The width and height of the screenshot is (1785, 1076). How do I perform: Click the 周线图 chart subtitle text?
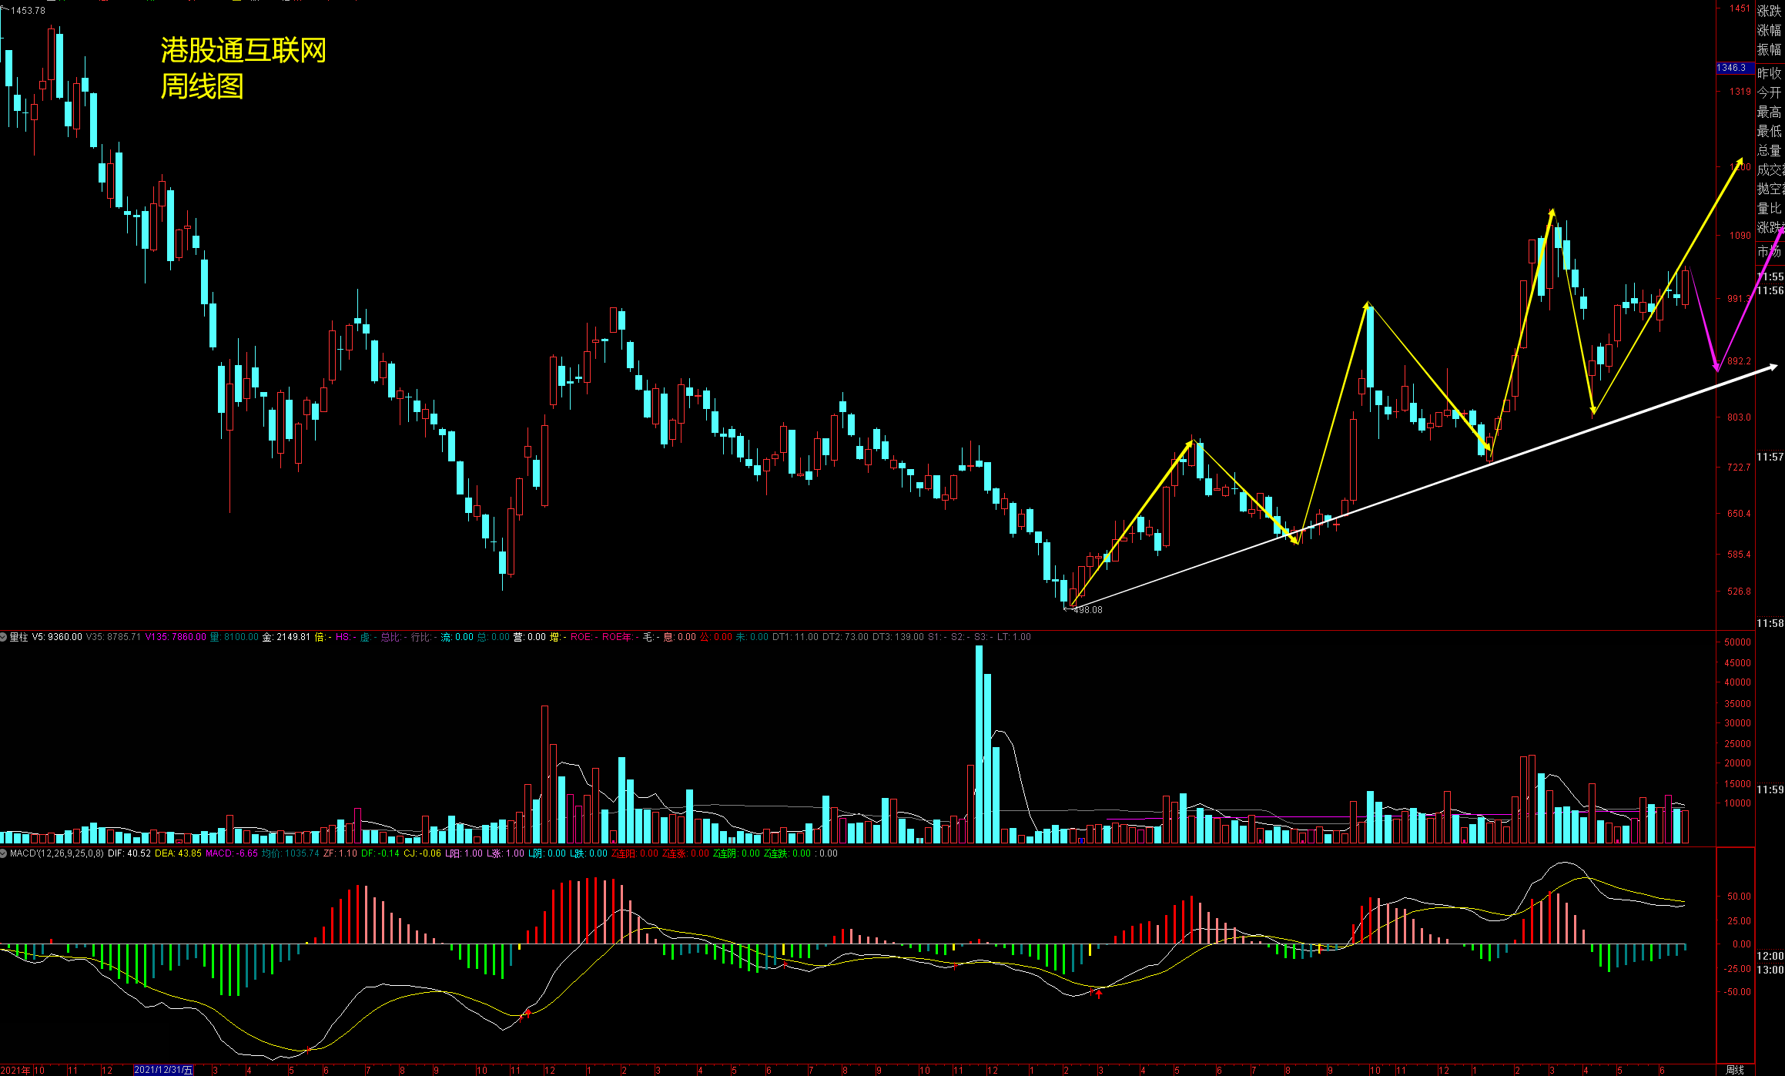point(202,85)
